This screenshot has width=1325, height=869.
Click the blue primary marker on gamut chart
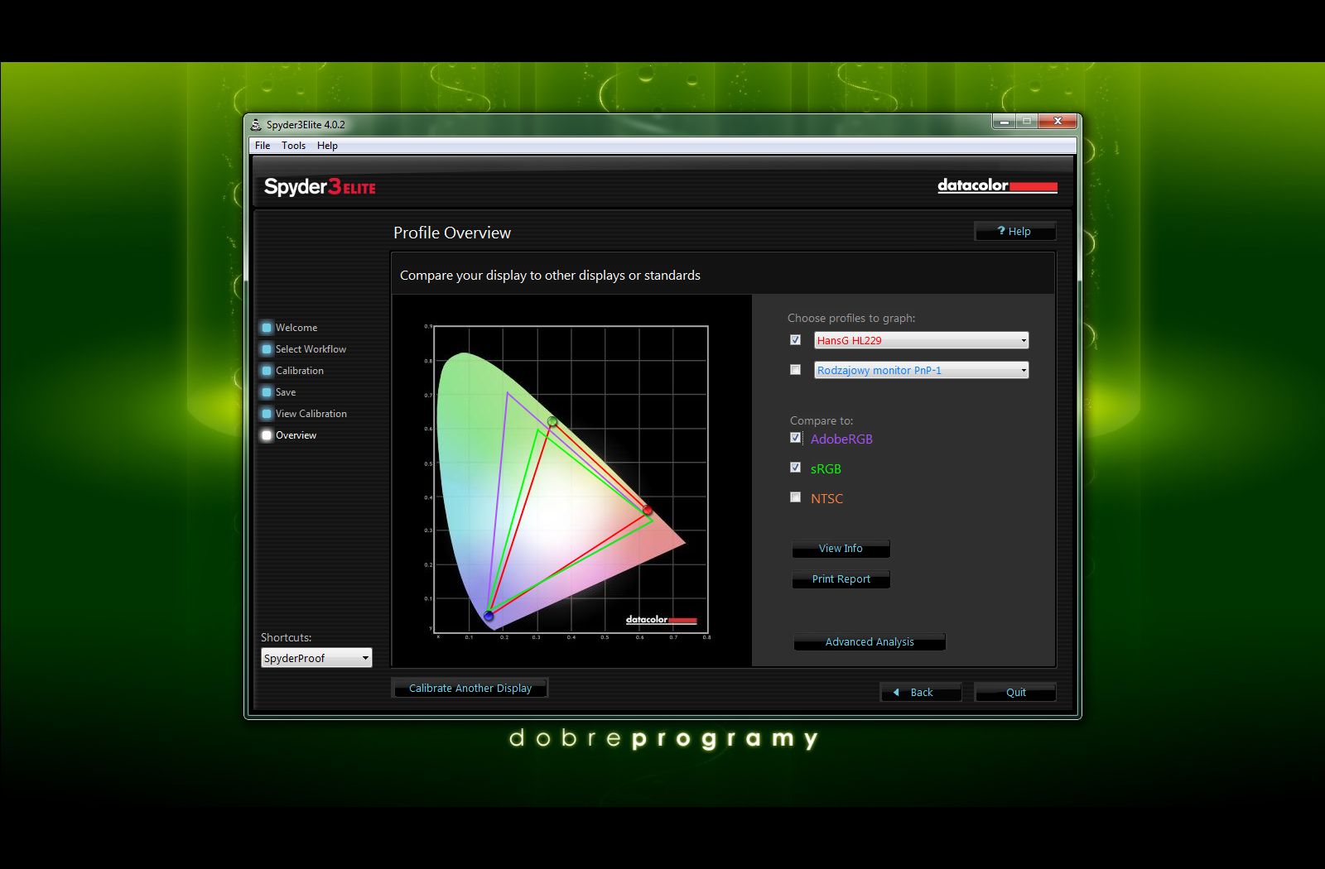point(489,615)
